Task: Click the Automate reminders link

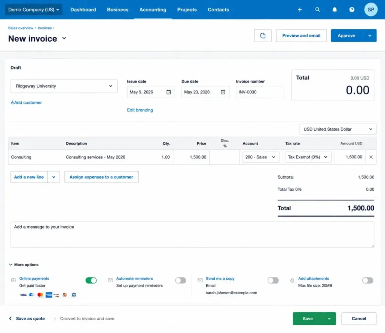Action: coord(134,279)
